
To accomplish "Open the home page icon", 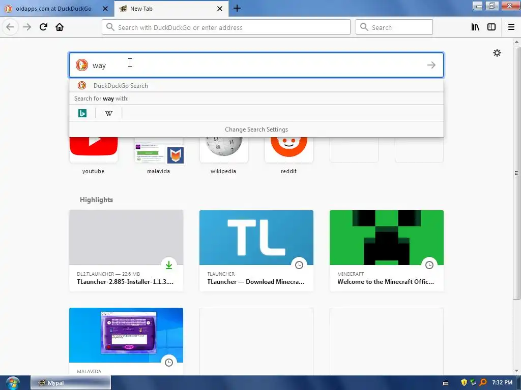I will [60, 27].
